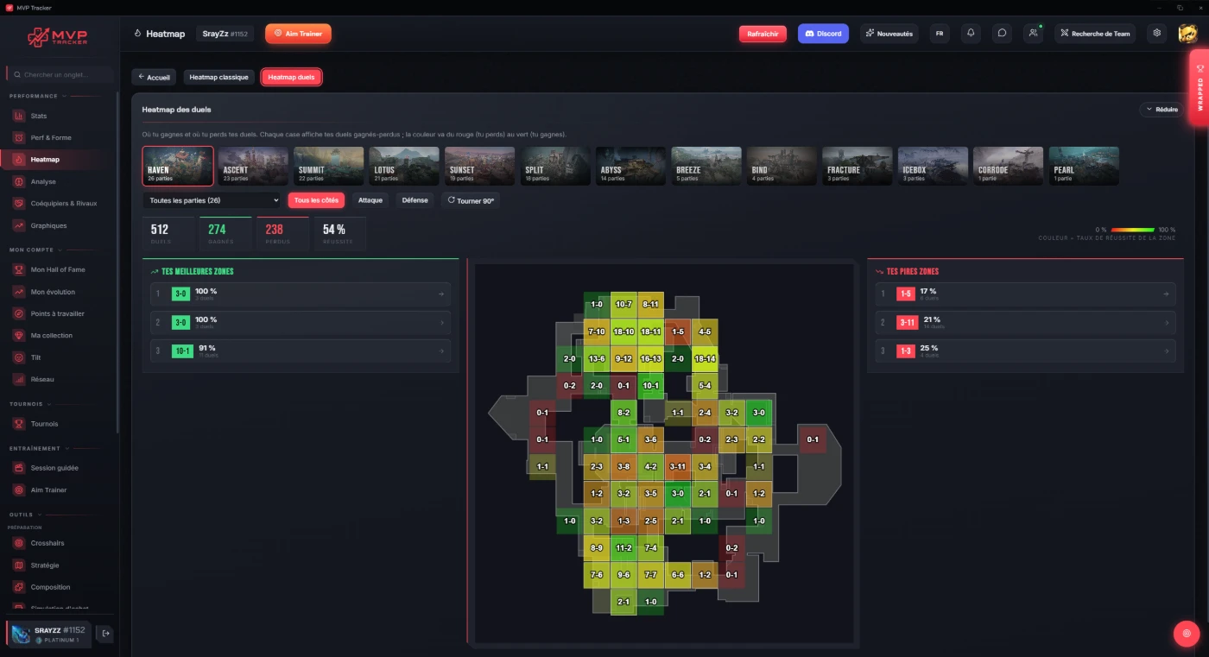The height and width of the screenshot is (657, 1209).
Task: Open sidebar Aim Trainer icon
Action: (x=18, y=490)
